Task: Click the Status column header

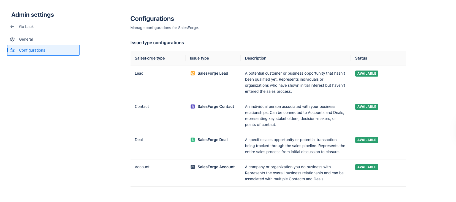Action: 361,58
